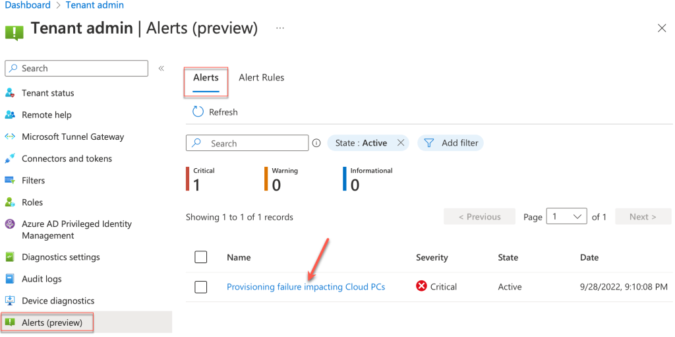Image resolution: width=675 pixels, height=337 pixels.
Task: Click the Previous page button
Action: (x=480, y=217)
